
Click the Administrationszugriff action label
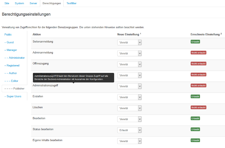pyautogui.click(x=45, y=86)
